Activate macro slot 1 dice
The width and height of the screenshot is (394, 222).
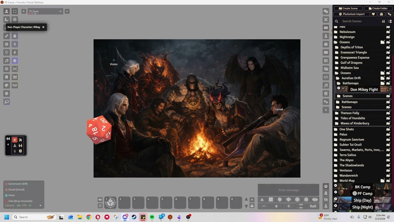(x=110, y=203)
